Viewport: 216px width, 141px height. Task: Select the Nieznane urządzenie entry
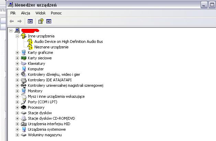[x=52, y=47]
